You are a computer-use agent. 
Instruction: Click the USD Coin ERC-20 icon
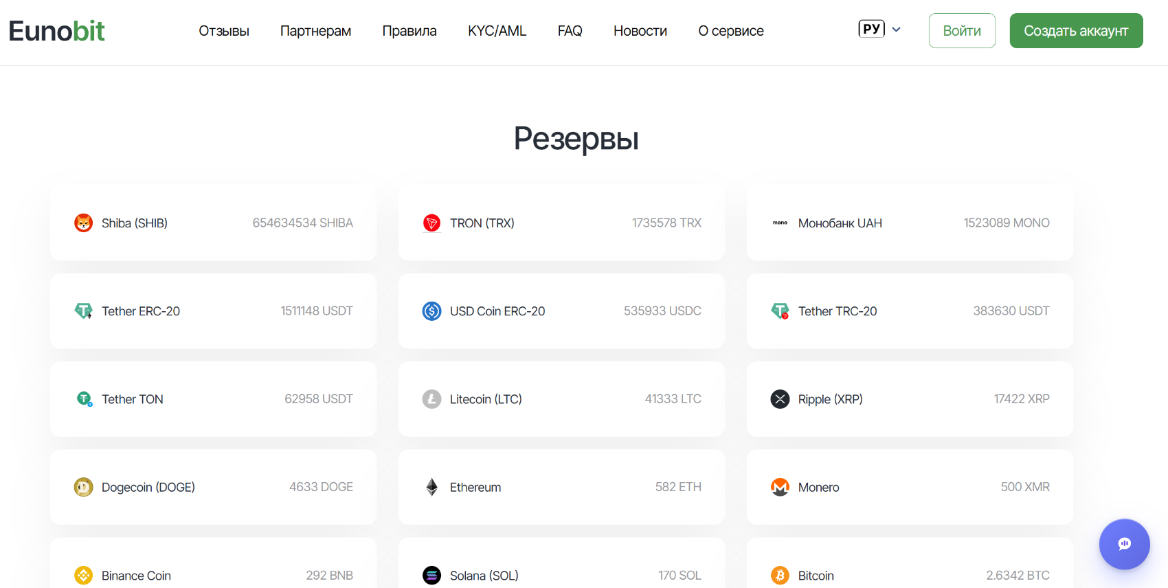(x=431, y=311)
